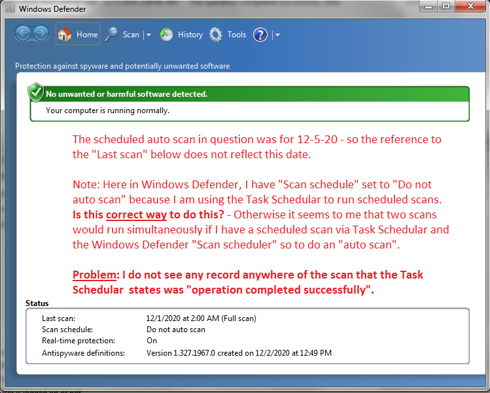490x393 pixels.
Task: Click the 'Last scan:' label
Action: coord(58,318)
